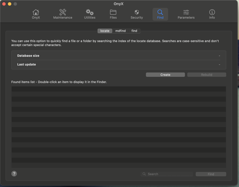
Task: Switch to the mdfind tab
Action: (120, 31)
